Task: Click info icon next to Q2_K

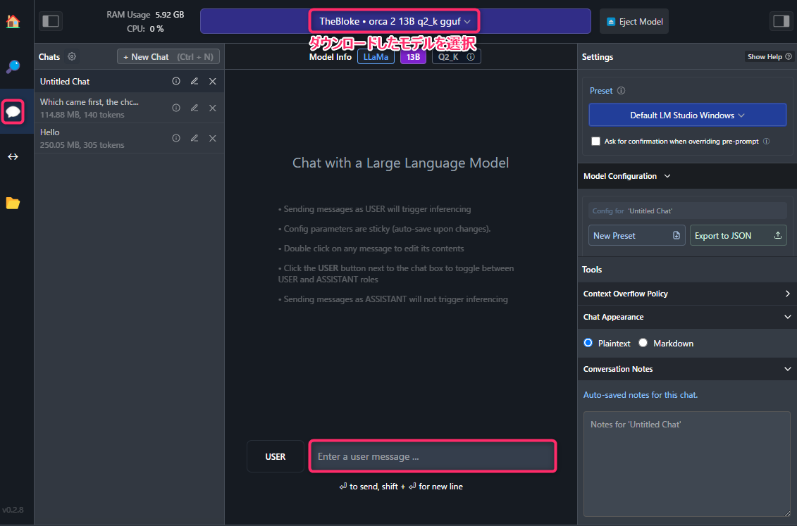Action: [x=471, y=57]
